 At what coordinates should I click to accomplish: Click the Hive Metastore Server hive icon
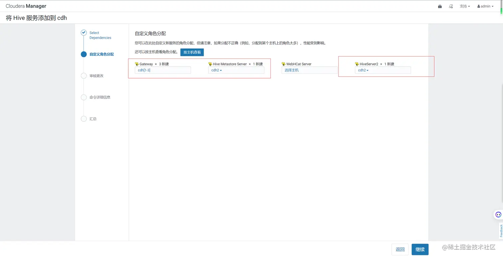[210, 64]
